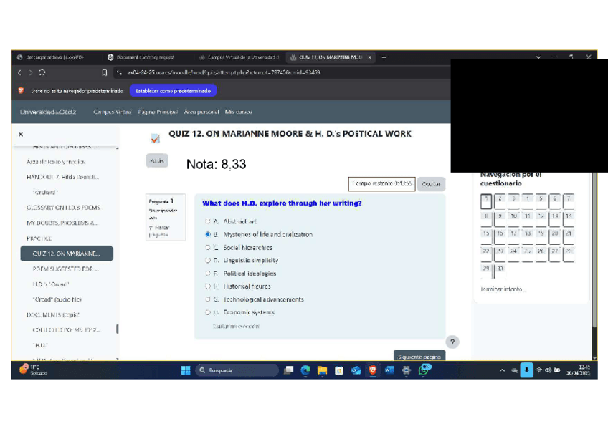Open QUIZ 12. ON MARIANNE sidebar item

pos(67,254)
